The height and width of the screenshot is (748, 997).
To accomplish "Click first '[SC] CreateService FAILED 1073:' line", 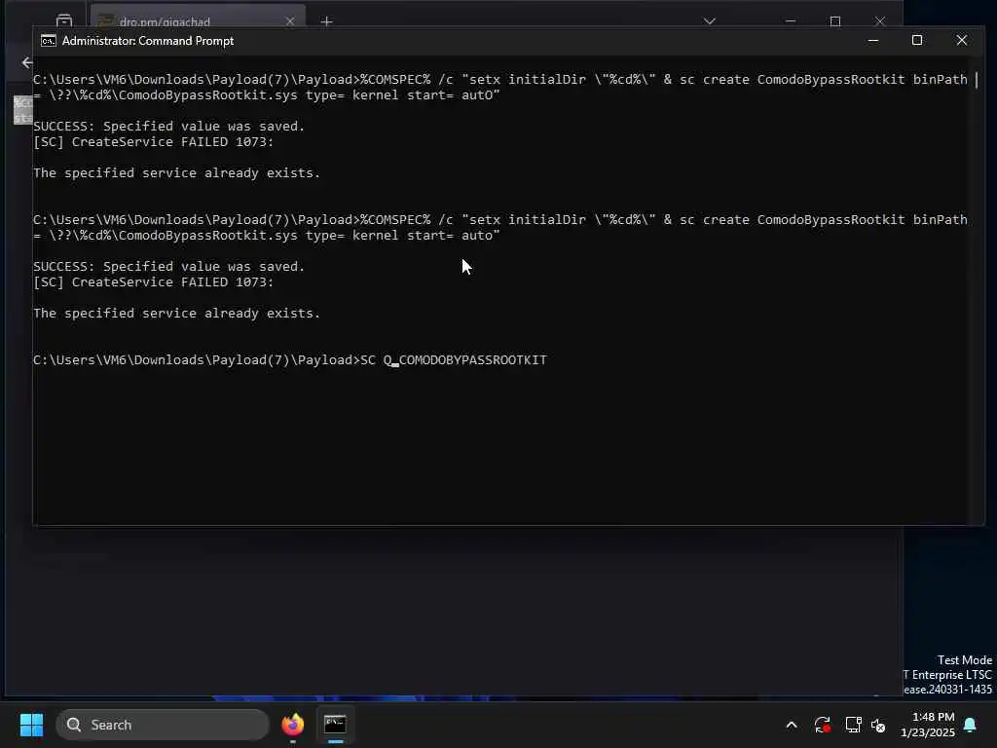I will (153, 142).
